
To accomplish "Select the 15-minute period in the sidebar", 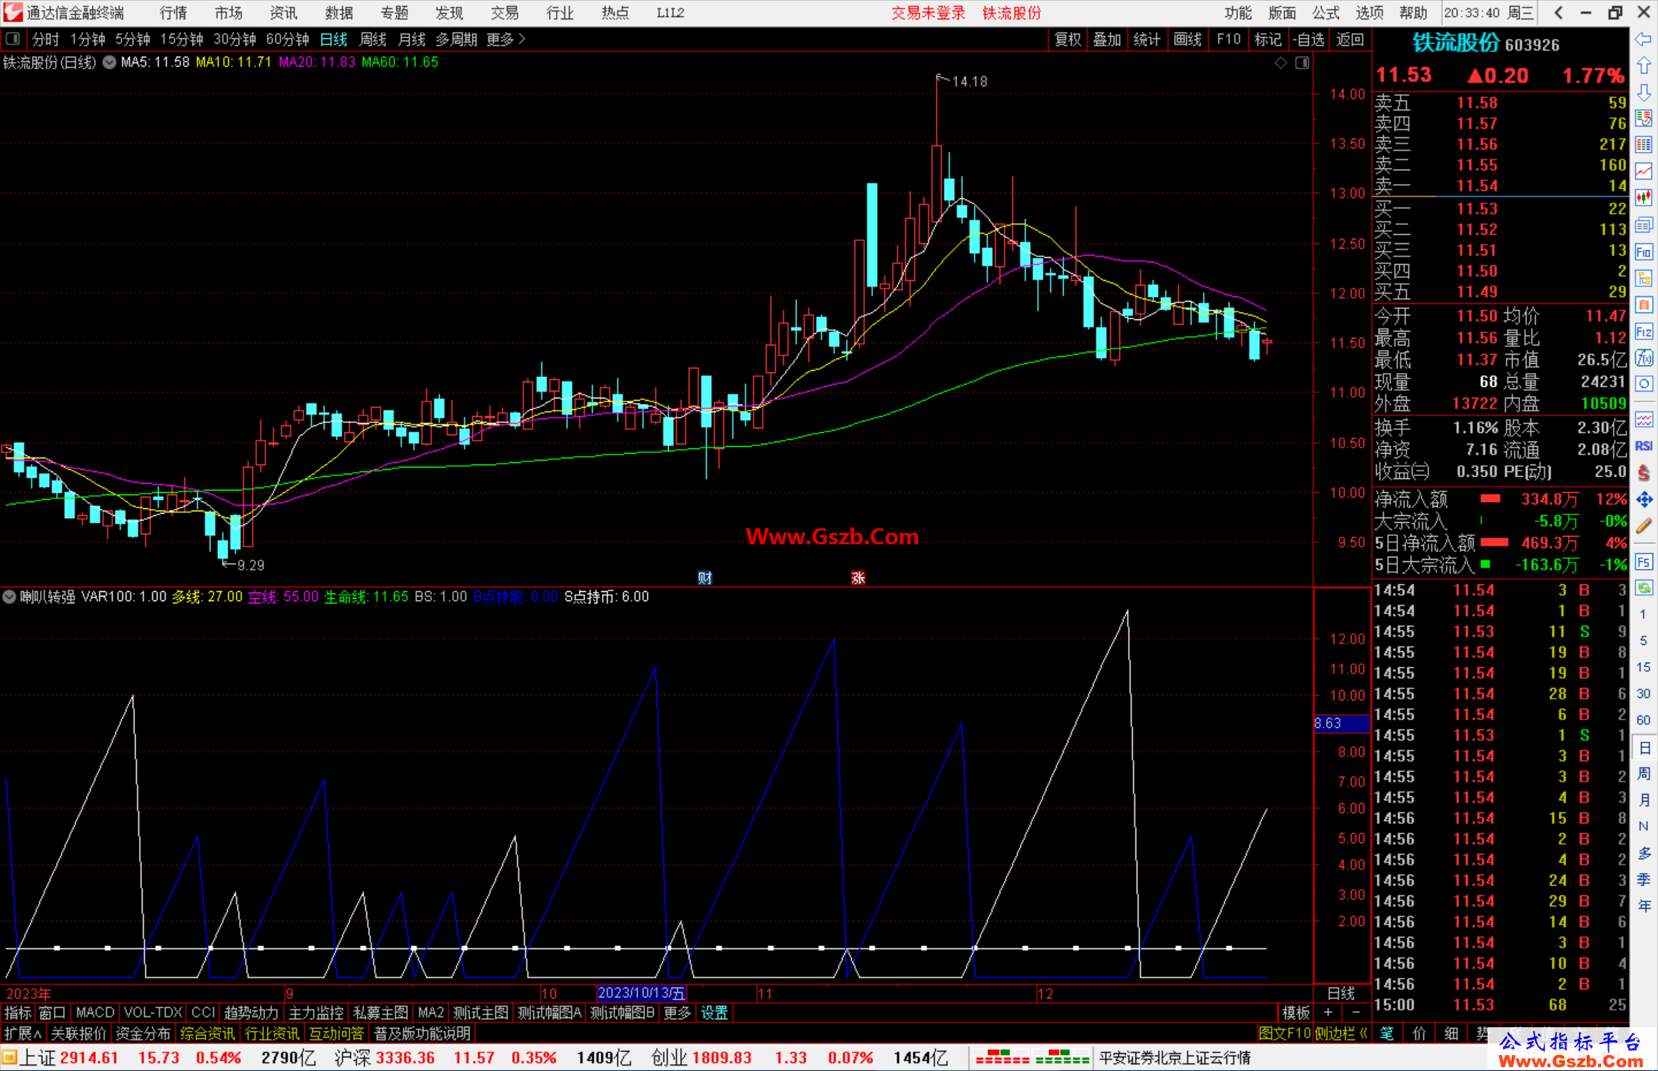I will pos(1643,667).
